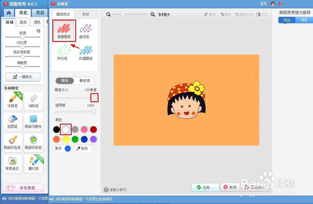
Task: Open 更多 more colors
Action: tap(62, 149)
